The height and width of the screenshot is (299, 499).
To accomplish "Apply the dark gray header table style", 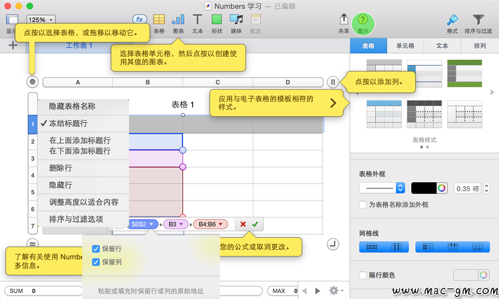I will (424, 114).
